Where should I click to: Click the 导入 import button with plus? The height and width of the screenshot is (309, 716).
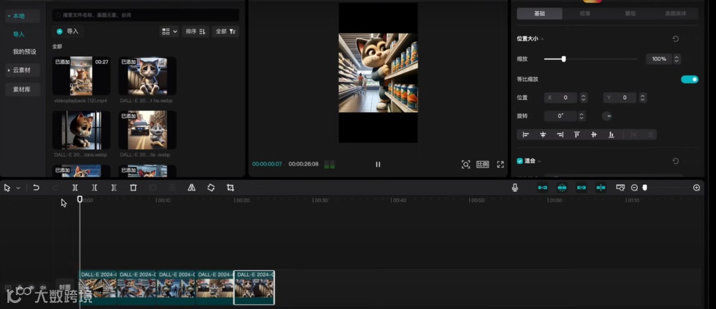68,32
